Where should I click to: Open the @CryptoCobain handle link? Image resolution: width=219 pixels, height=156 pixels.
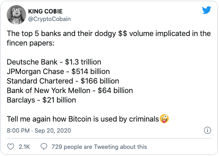pos(49,19)
